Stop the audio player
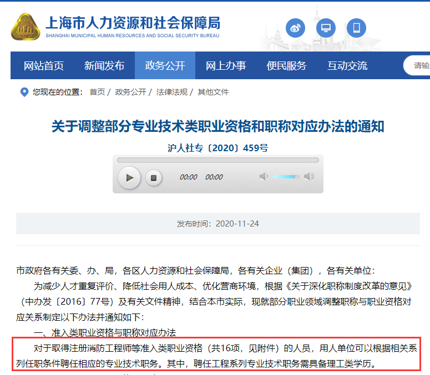Image resolution: width=430 pixels, height=375 pixels. [x=154, y=177]
